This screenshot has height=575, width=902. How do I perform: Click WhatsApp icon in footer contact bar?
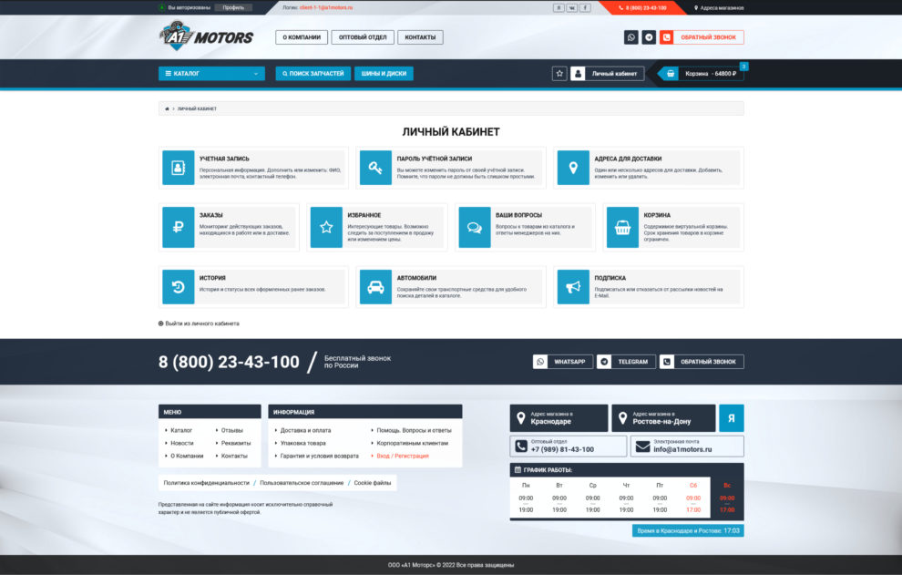point(539,362)
